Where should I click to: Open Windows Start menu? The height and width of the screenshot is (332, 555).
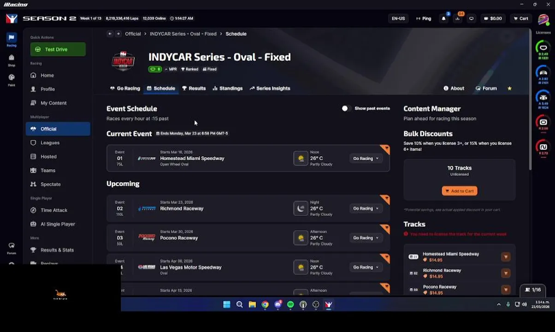click(227, 304)
